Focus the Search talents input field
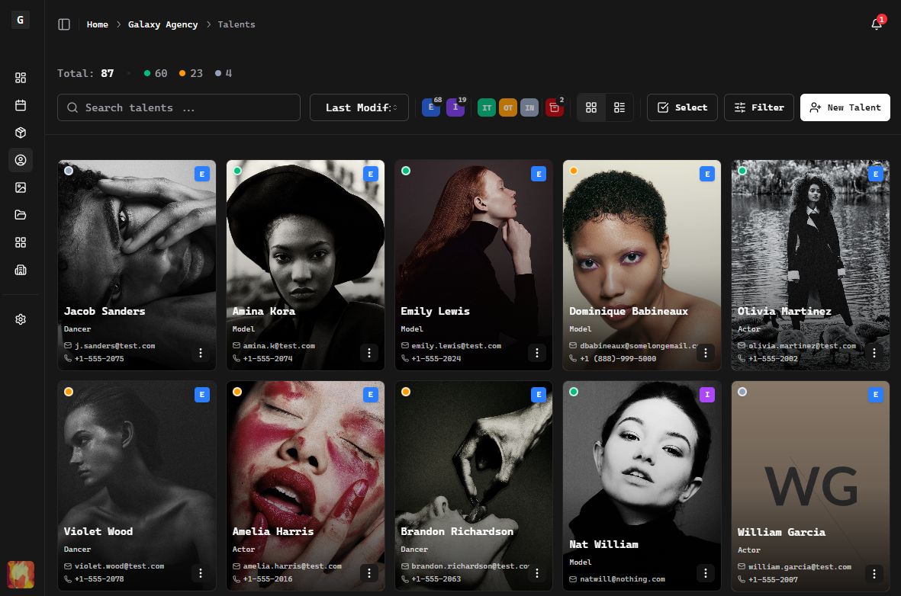Viewport: 901px width, 596px height. coord(179,107)
